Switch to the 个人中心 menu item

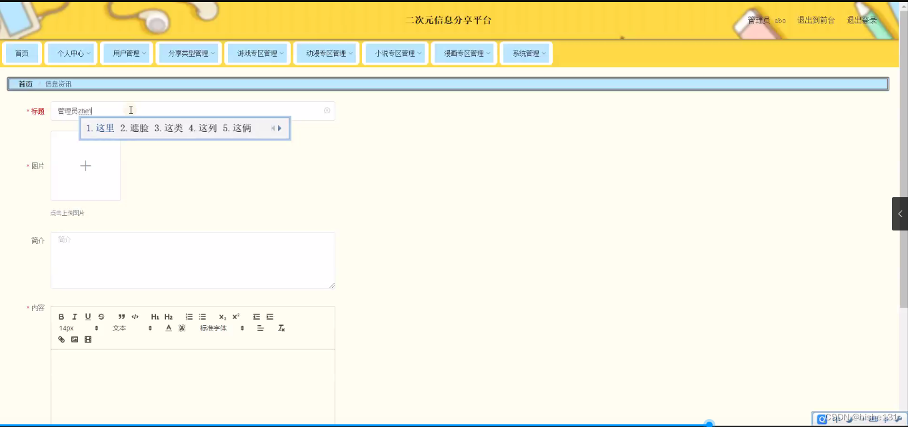[71, 53]
